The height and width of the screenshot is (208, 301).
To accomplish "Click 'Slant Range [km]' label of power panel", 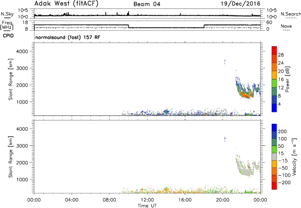I will coord(11,79).
